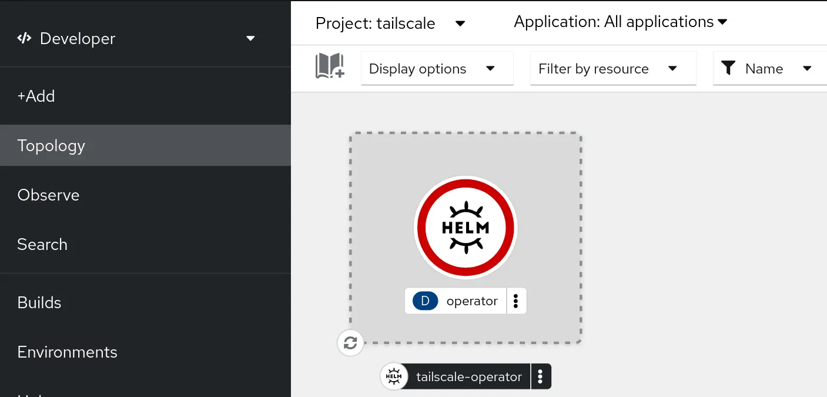Viewport: 827px width, 397px height.
Task: Click the Helm release sync status icon
Action: tap(351, 343)
